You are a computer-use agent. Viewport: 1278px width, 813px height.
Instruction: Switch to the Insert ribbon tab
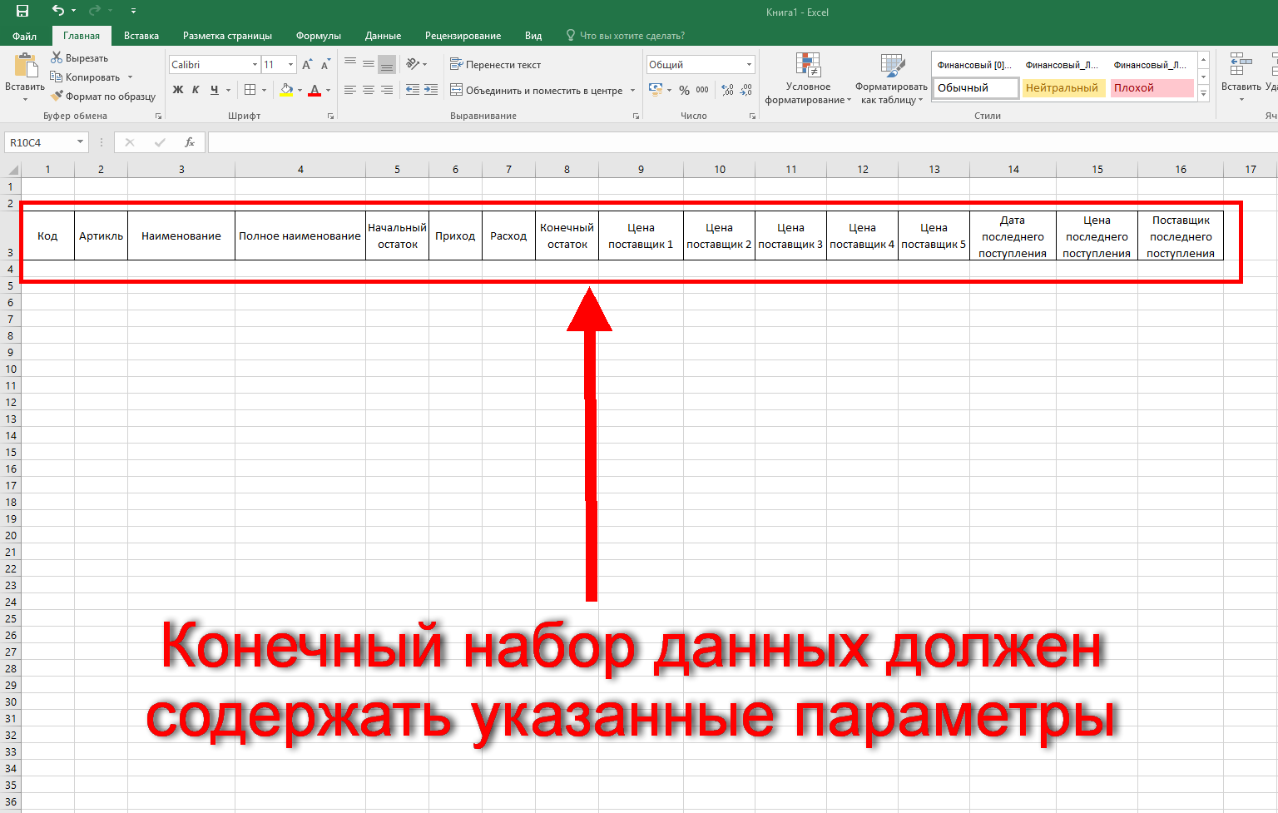[141, 36]
